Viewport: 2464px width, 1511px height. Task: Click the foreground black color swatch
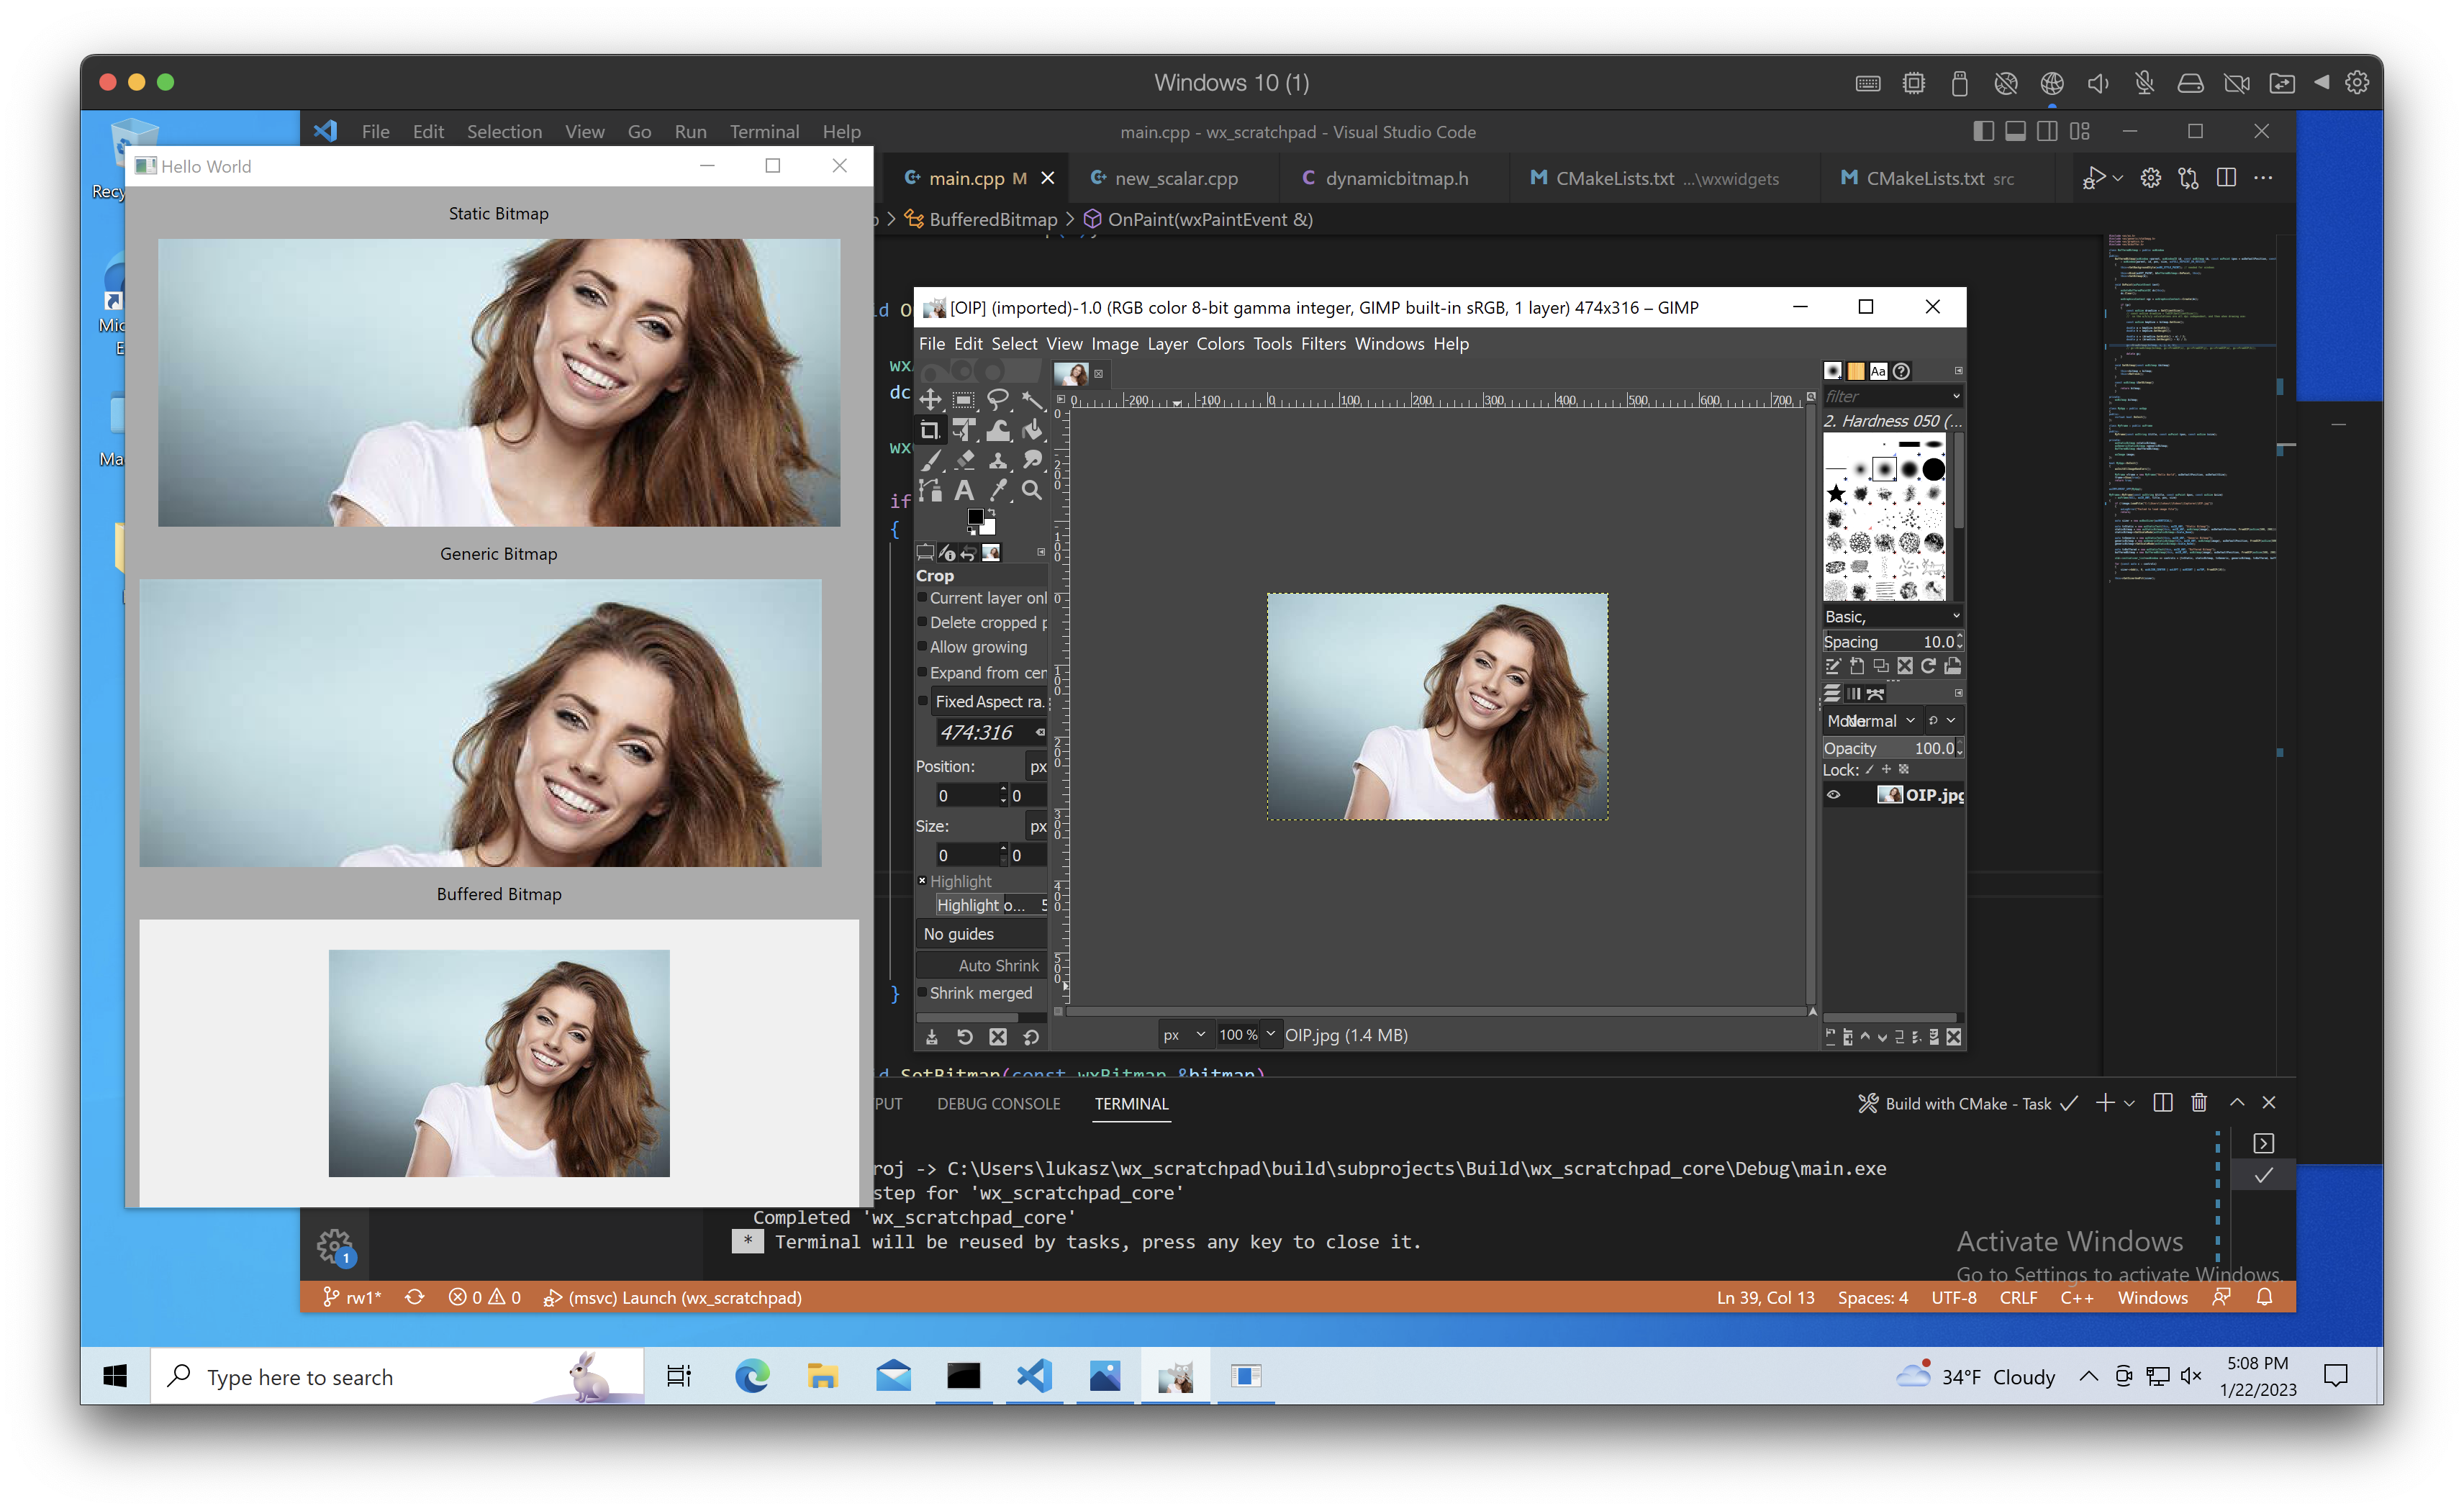[975, 517]
